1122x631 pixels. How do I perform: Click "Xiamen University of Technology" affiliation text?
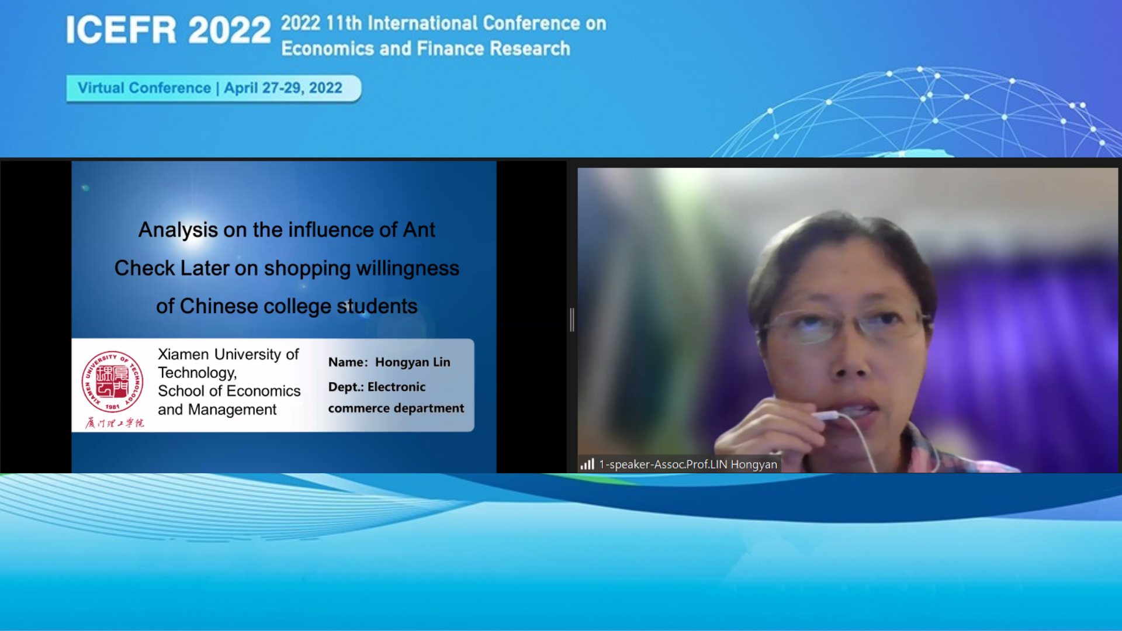point(228,363)
